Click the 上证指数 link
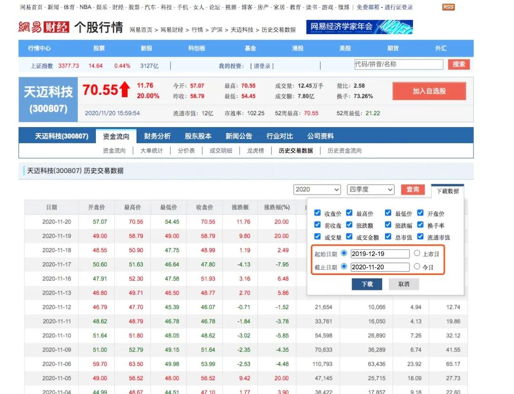The height and width of the screenshot is (394, 514). coord(41,66)
